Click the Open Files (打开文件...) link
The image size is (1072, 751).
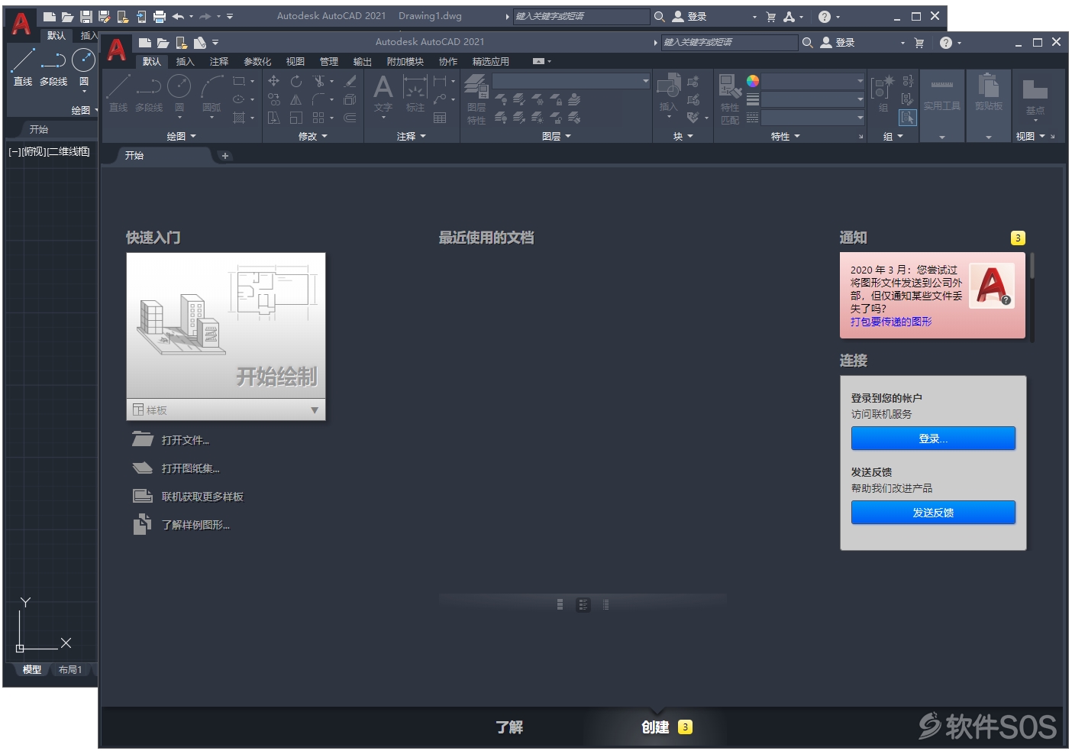tap(186, 440)
